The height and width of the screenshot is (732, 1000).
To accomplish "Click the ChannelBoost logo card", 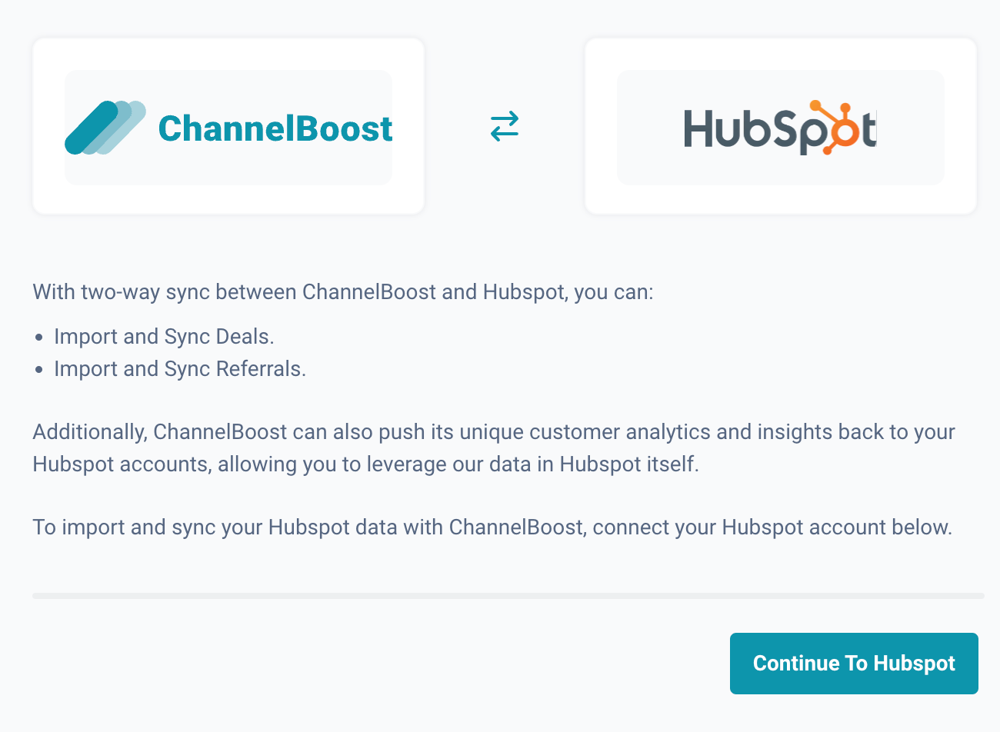I will (228, 126).
